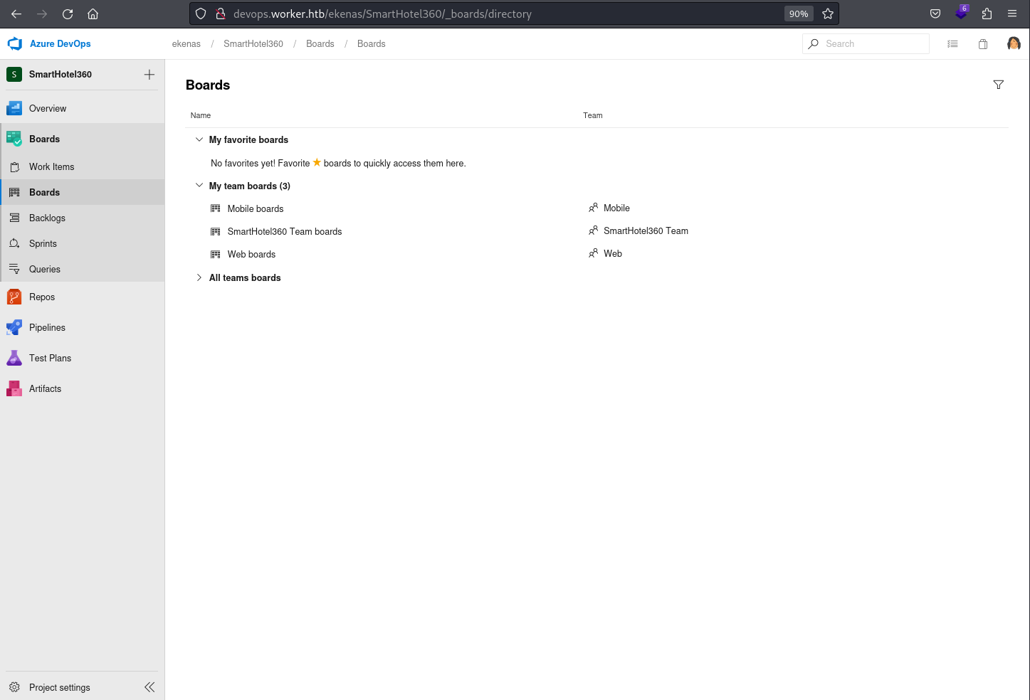1030x700 pixels.
Task: Click the user profile avatar
Action: point(1014,44)
